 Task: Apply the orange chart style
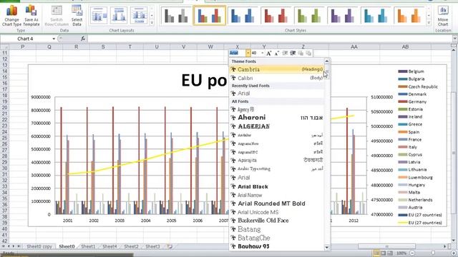[x=409, y=16]
